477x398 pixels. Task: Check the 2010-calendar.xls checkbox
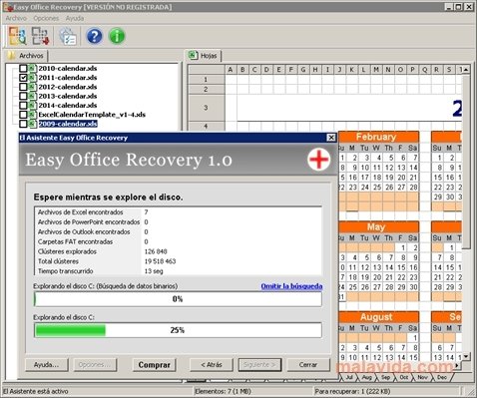point(23,69)
